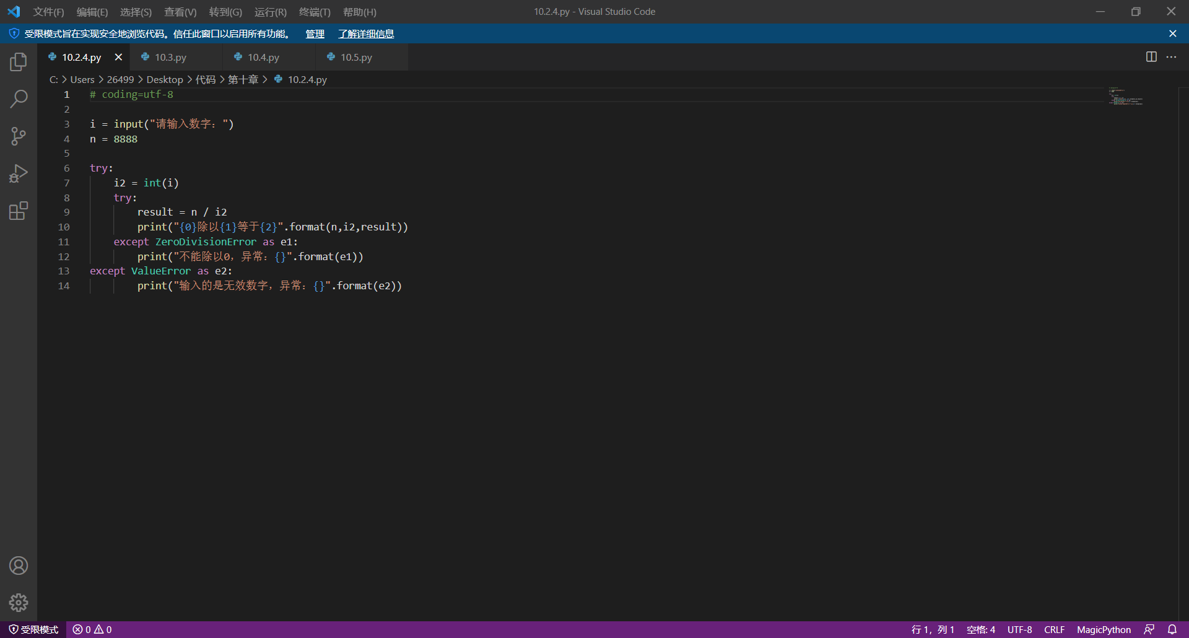Change the CRLF end-of-line sequence
Viewport: 1189px width, 638px height.
[1054, 629]
